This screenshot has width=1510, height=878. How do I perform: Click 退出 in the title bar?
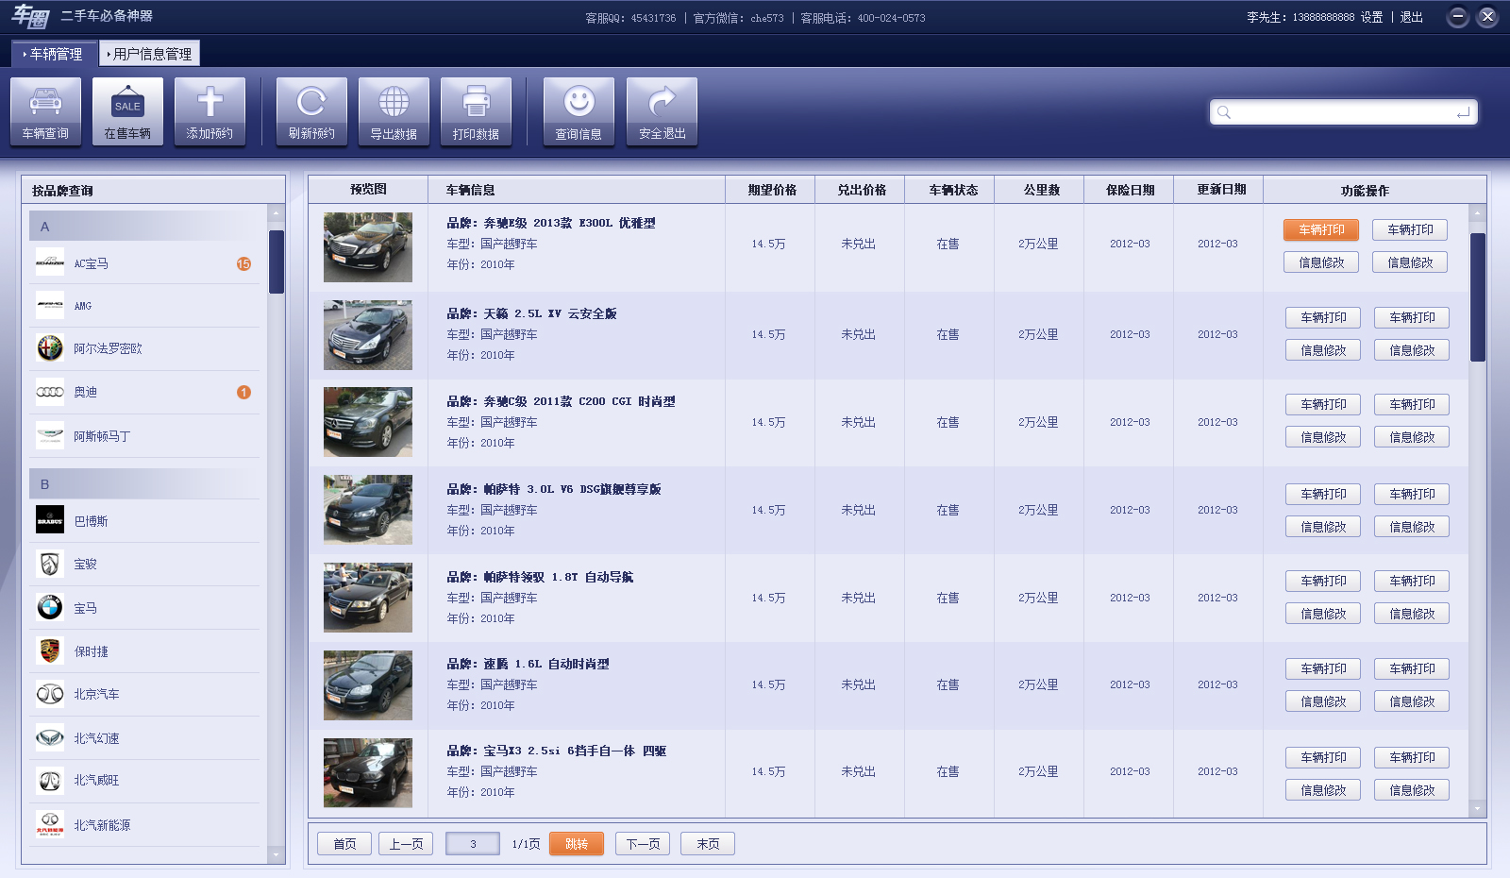pyautogui.click(x=1411, y=17)
